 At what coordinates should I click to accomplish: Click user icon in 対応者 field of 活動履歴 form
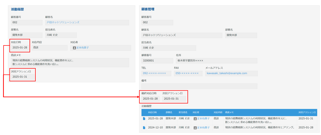74,48
